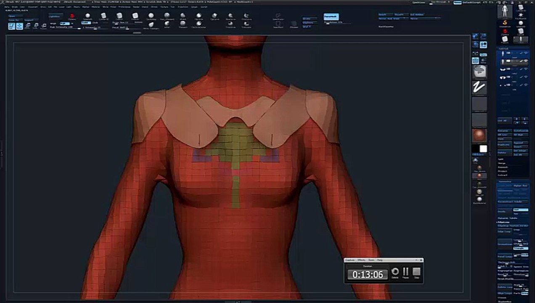Select the SelectLasso brush icon

pos(278,16)
